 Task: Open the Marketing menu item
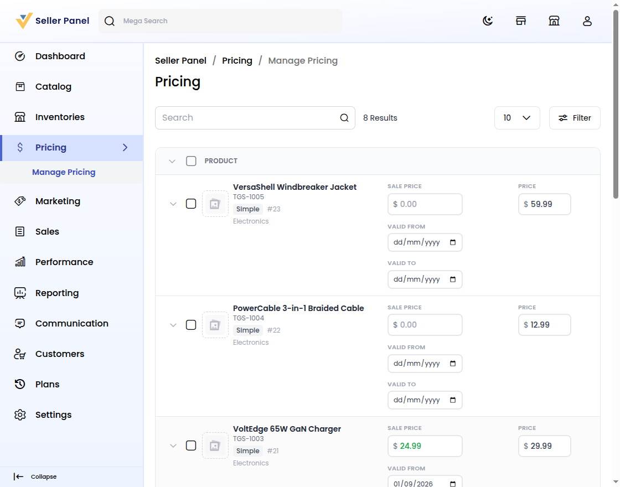click(x=71, y=201)
